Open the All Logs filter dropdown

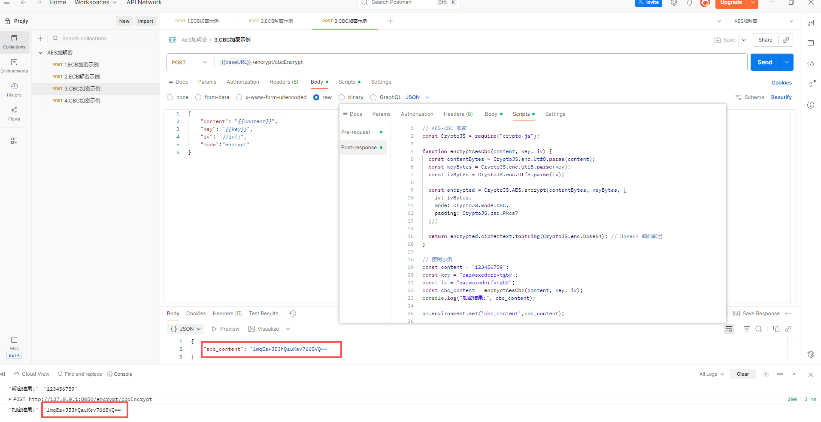712,374
